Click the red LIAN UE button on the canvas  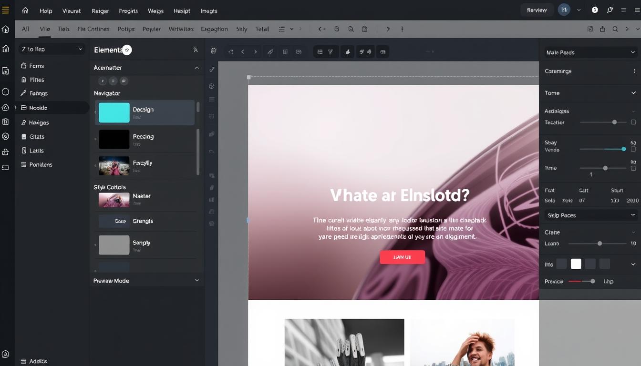pyautogui.click(x=402, y=257)
